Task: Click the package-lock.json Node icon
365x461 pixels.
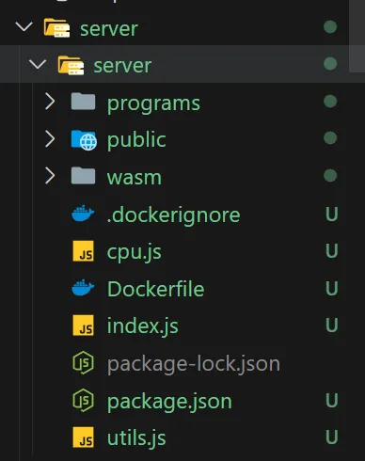Action: pos(83,363)
